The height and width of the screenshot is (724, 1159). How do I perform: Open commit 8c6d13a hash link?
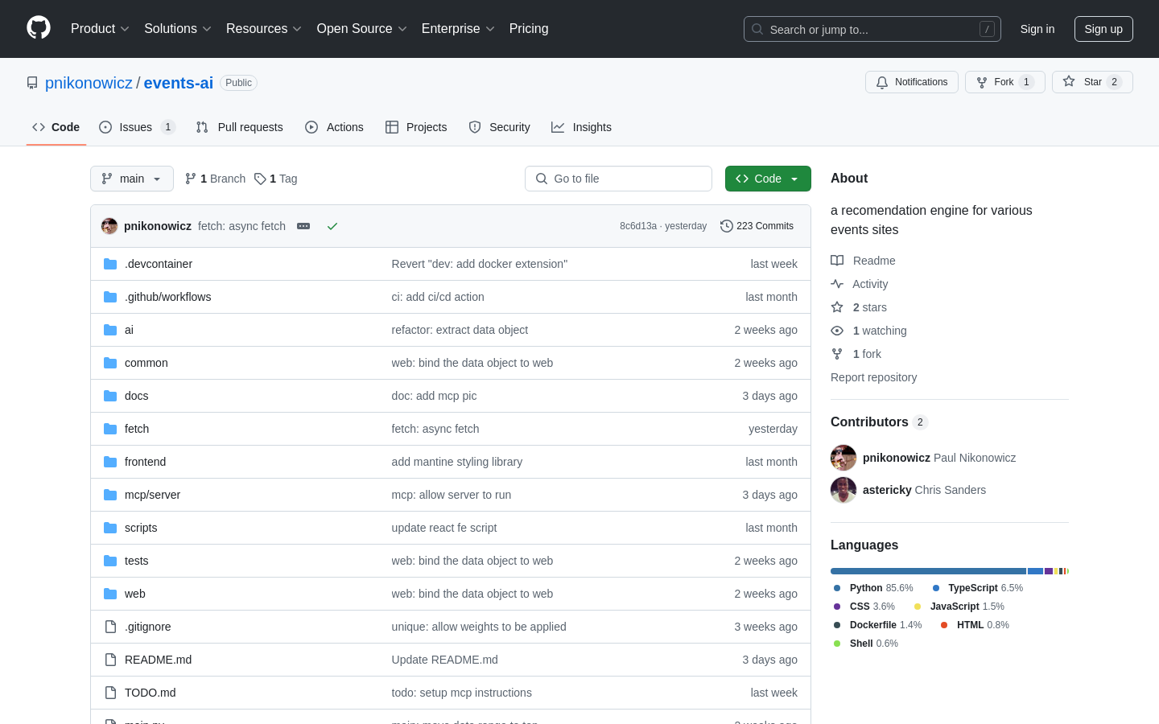coord(638,226)
